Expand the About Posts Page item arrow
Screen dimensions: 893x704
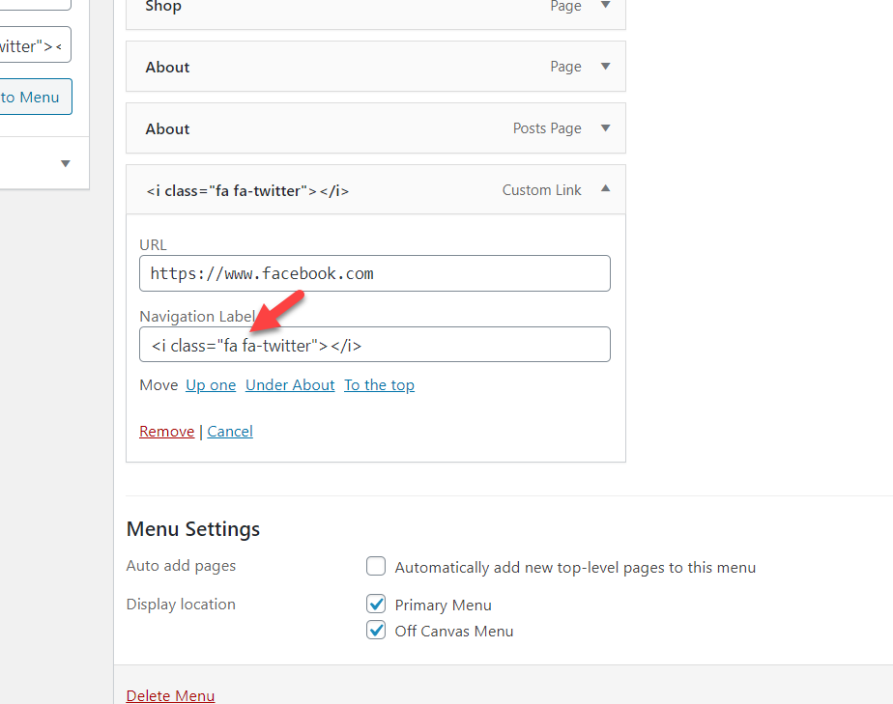tap(606, 128)
